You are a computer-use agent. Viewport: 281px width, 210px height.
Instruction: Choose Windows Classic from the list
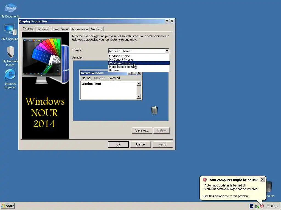point(139,63)
